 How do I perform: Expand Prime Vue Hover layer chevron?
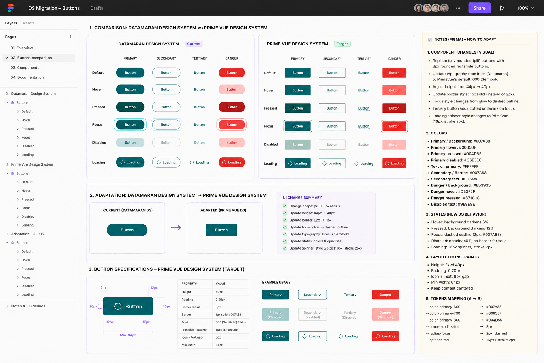(x=18, y=191)
